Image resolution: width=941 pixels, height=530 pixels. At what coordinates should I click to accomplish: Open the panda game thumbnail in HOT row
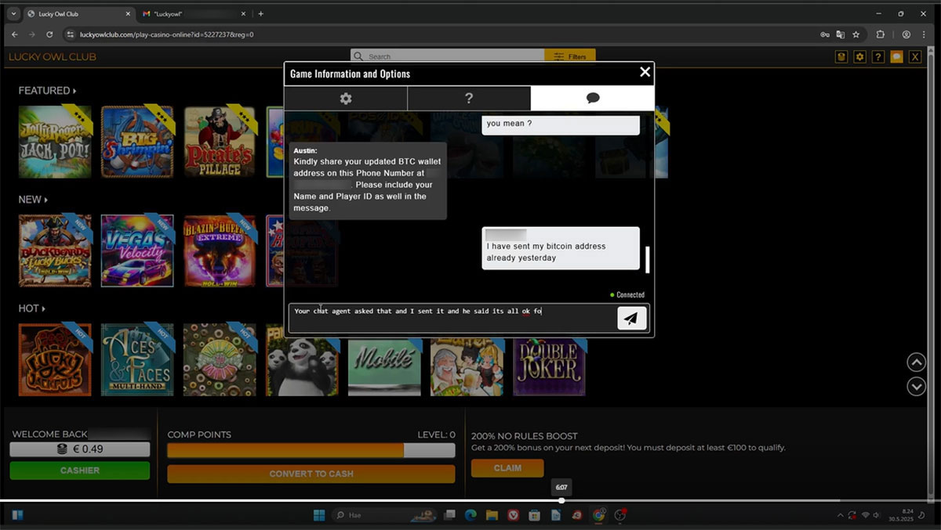(x=303, y=366)
